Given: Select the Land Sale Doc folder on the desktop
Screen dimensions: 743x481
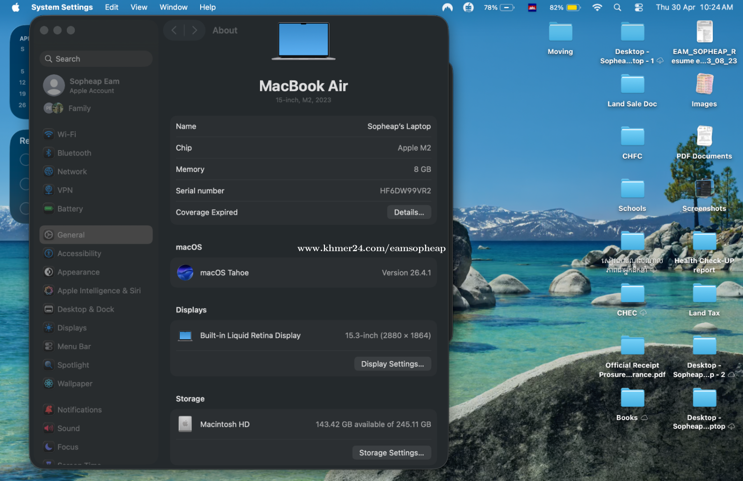Looking at the screenshot, I should tap(633, 91).
